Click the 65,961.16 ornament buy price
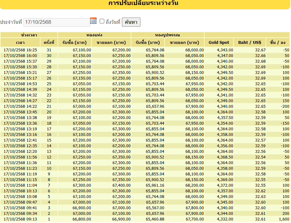291x223 pixels. pyautogui.click(x=155, y=185)
